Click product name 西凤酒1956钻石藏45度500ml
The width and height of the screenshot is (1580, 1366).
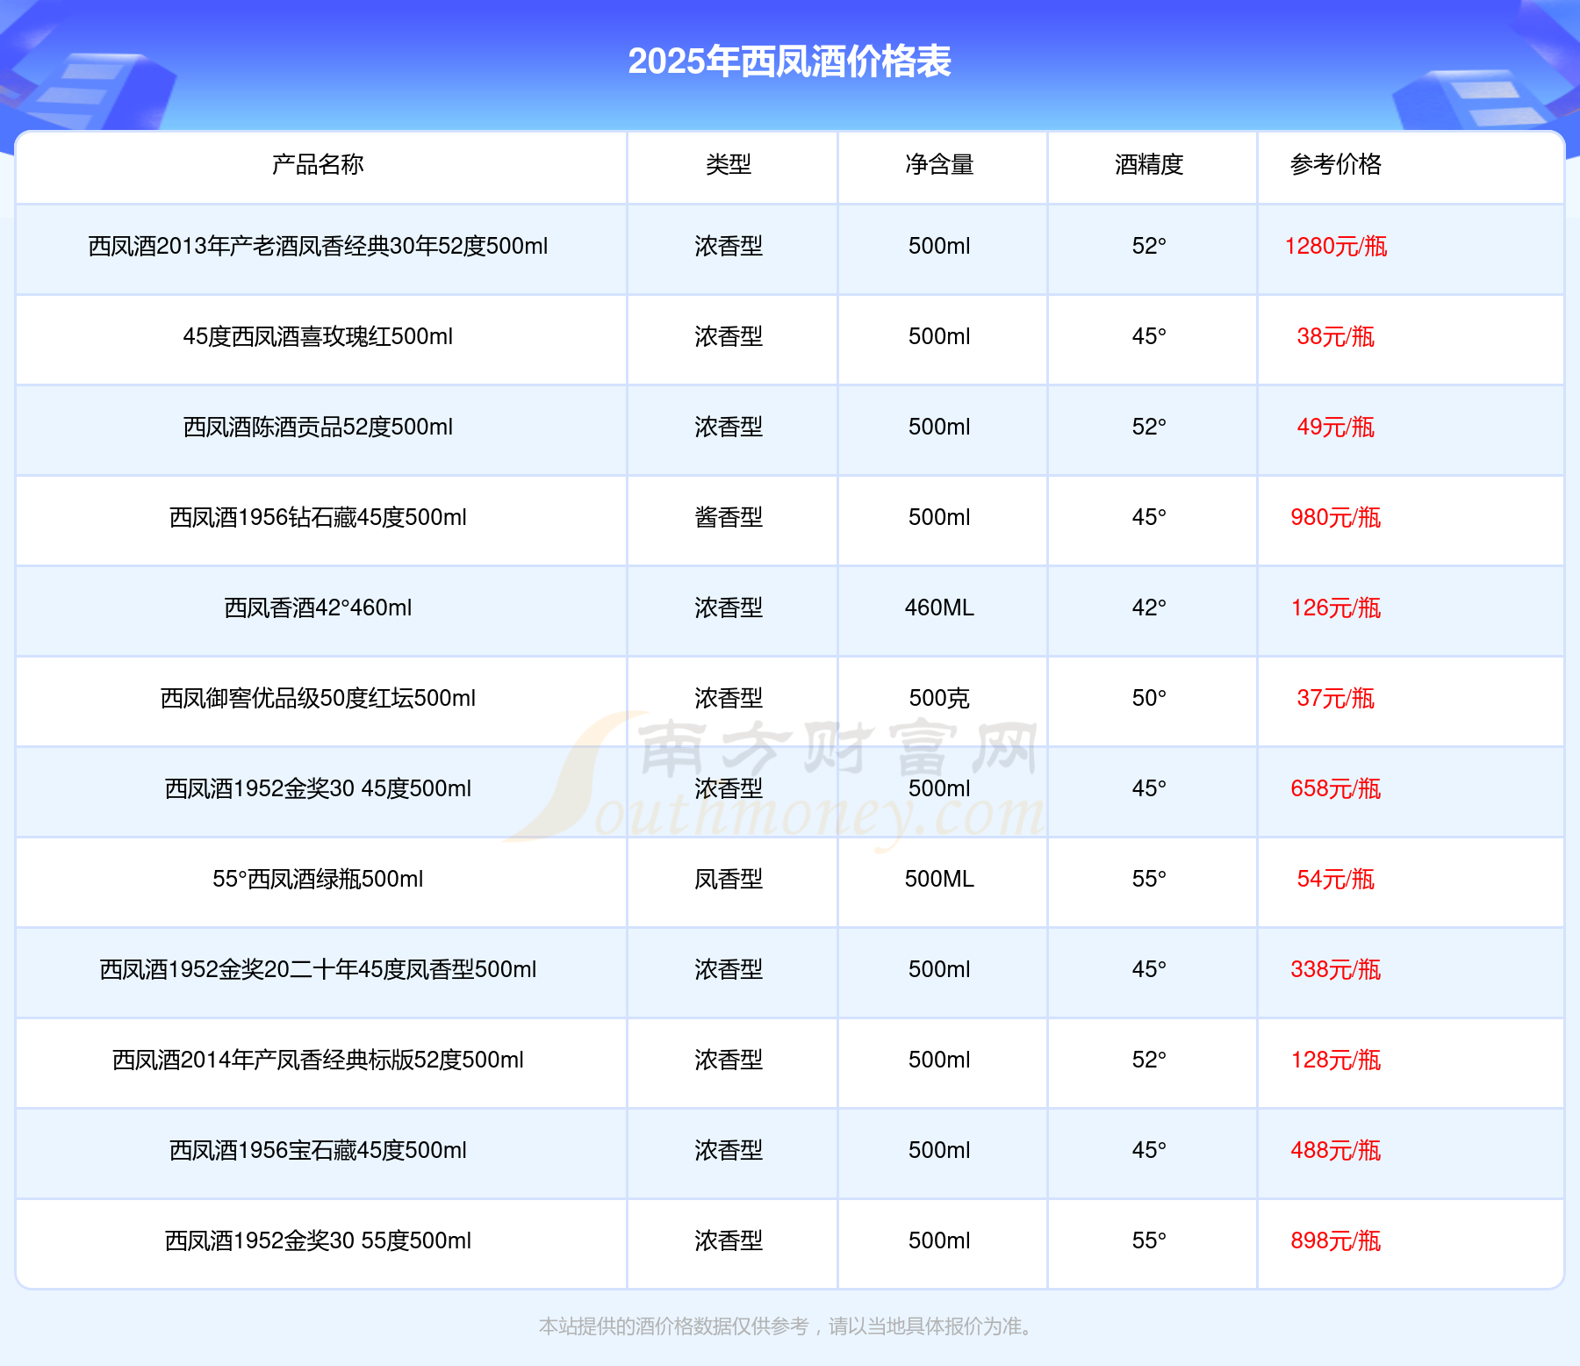tap(318, 517)
